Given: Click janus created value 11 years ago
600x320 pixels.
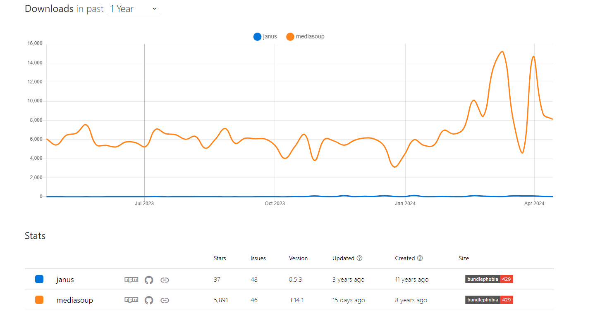Looking at the screenshot, I should coord(411,280).
